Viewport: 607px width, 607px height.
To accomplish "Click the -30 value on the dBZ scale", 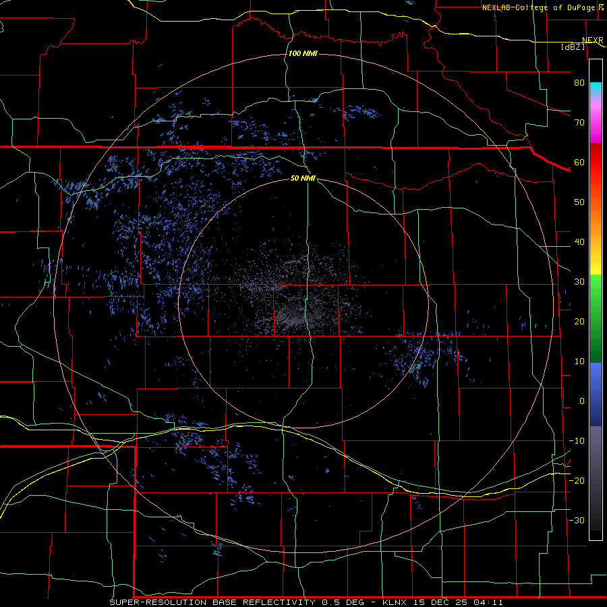I will pos(577,520).
